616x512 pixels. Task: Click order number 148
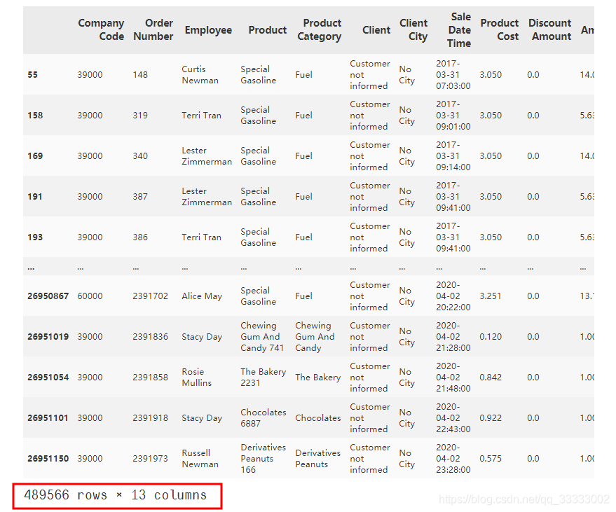point(140,75)
